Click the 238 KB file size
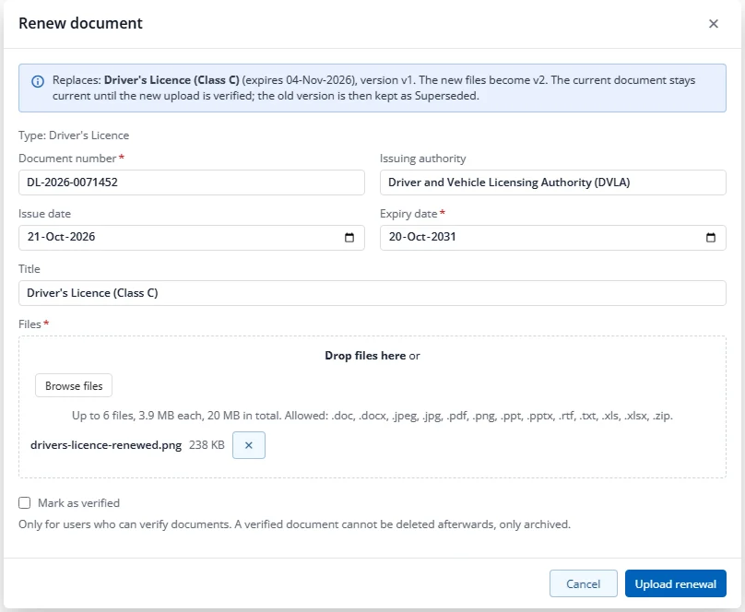Image resolution: width=745 pixels, height=612 pixels. pyautogui.click(x=207, y=445)
